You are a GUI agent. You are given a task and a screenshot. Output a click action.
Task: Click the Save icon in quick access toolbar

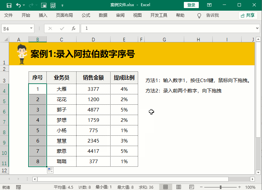point(9,5)
